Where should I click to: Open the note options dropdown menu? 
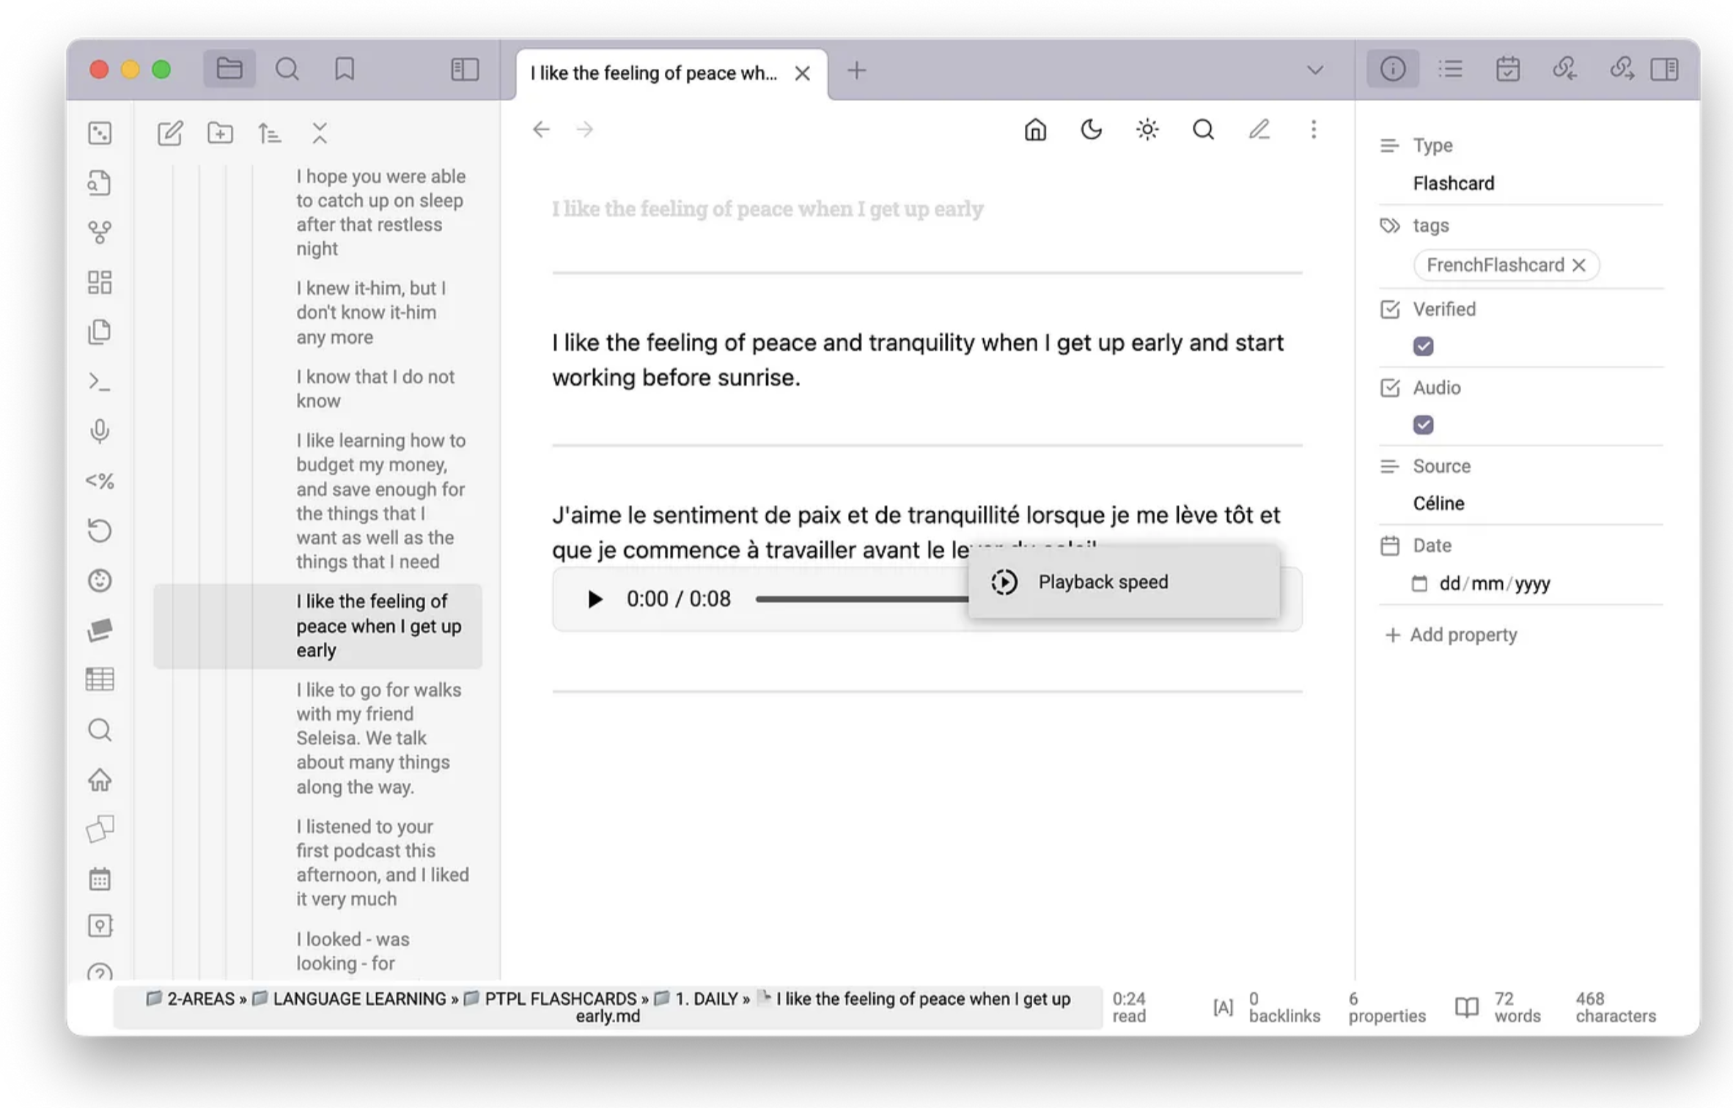coord(1314,129)
